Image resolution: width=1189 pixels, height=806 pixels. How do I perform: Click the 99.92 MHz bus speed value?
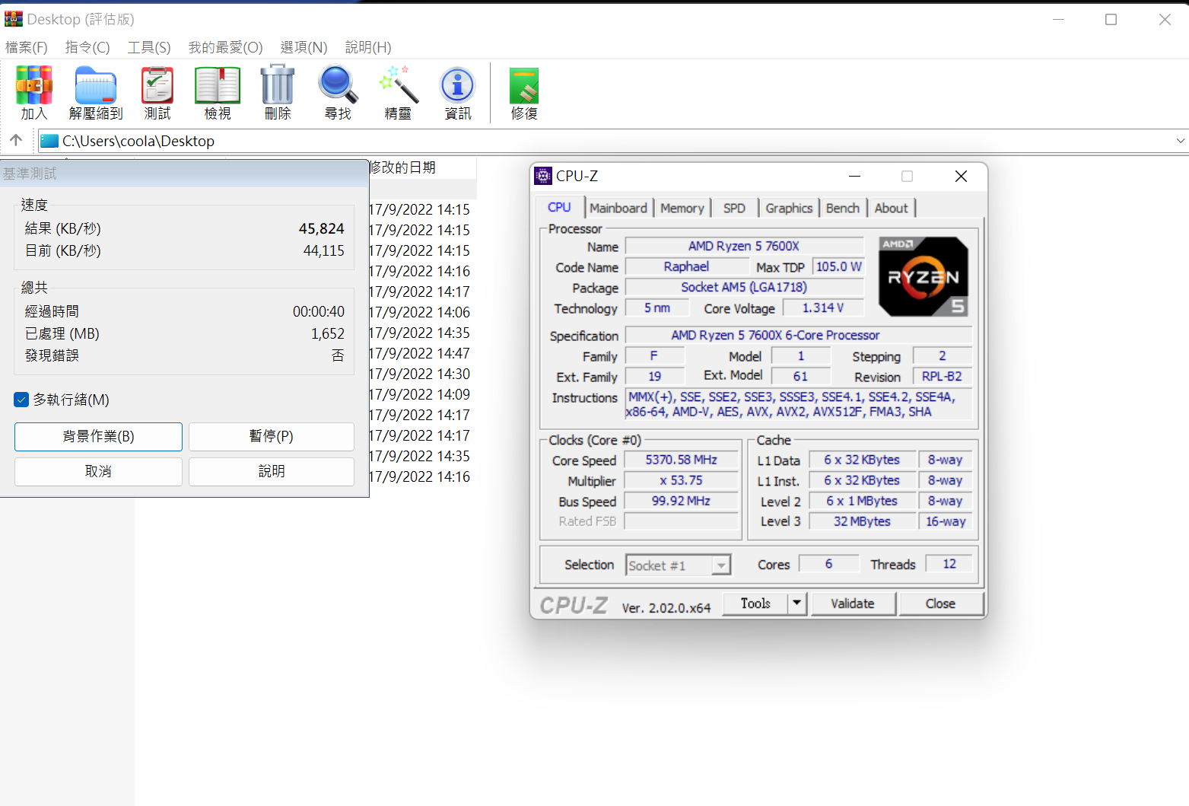(681, 501)
